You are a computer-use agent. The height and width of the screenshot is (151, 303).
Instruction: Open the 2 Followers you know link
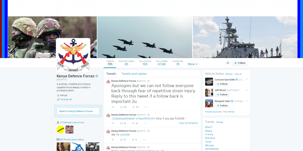72,123
